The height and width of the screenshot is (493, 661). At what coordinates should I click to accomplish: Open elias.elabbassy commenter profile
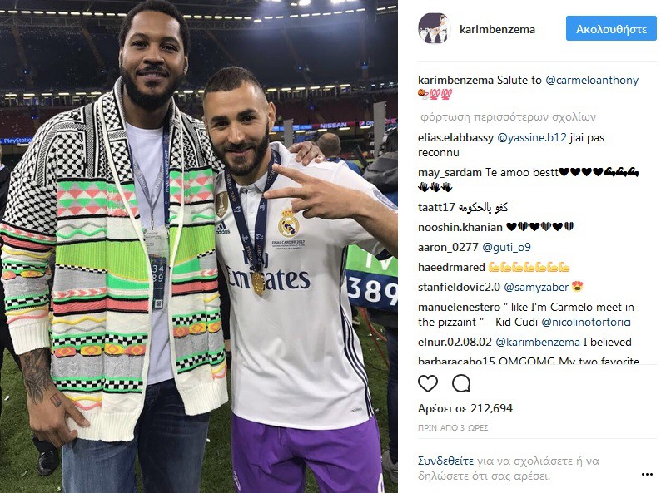pyautogui.click(x=455, y=138)
